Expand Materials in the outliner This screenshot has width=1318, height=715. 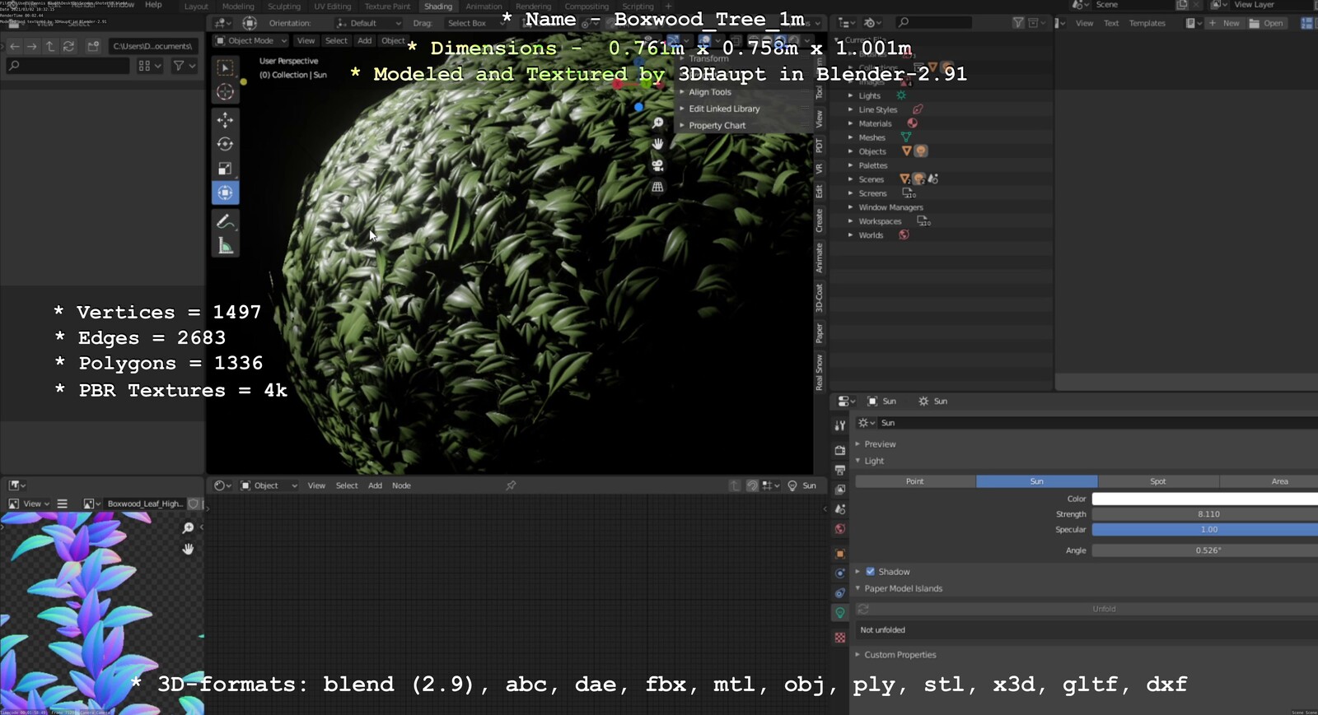850,123
